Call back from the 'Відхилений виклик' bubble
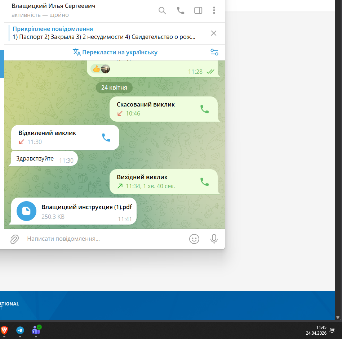342x339 pixels. pos(106,137)
